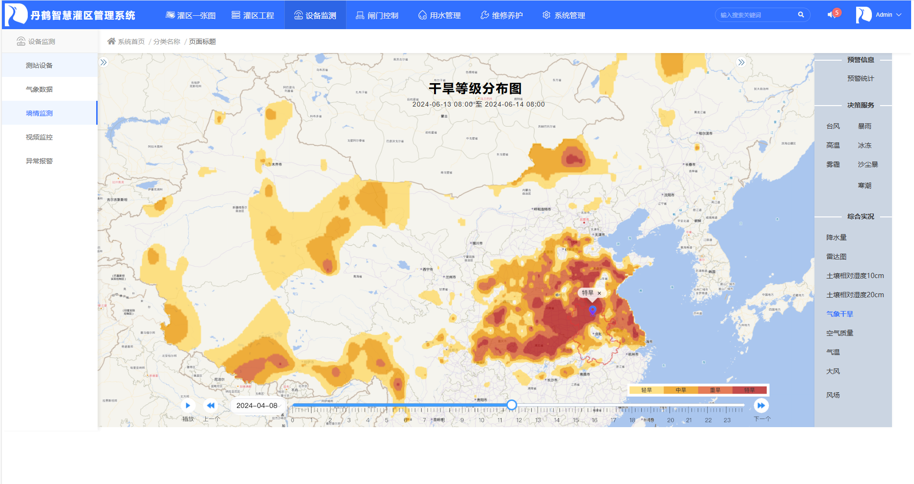Show the 空气质量 layer
The image size is (914, 484).
coord(840,333)
